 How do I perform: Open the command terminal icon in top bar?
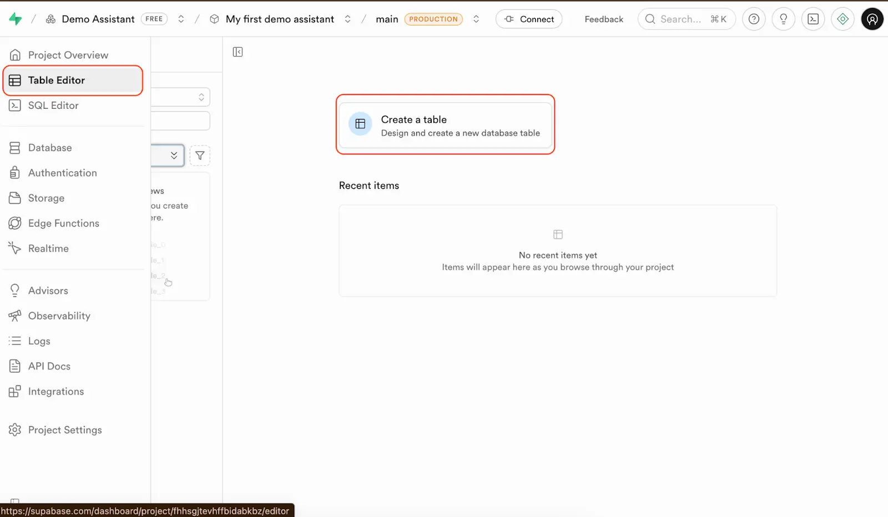coord(813,19)
